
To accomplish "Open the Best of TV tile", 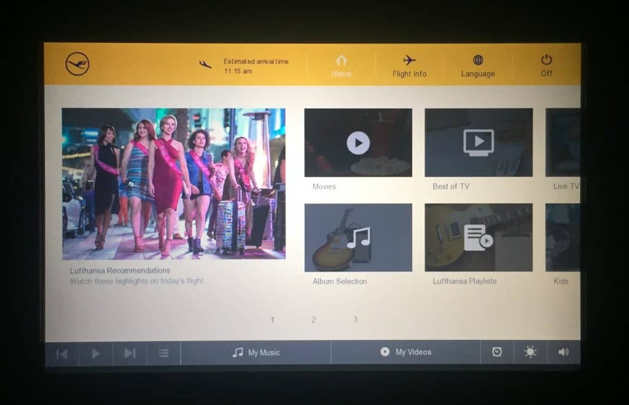I will (478, 143).
